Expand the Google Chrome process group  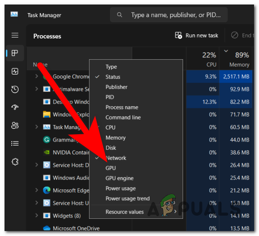[x=37, y=76]
